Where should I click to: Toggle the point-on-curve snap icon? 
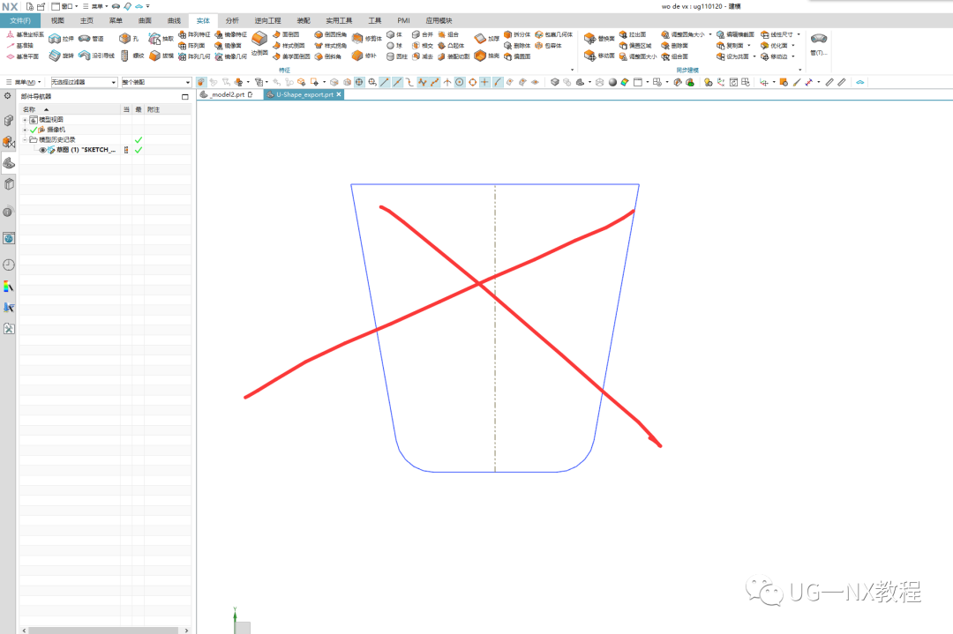[x=497, y=82]
